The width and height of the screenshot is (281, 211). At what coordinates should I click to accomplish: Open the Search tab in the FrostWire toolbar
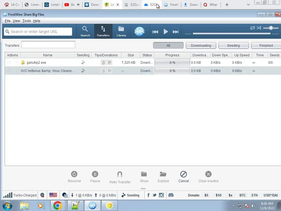click(85, 31)
